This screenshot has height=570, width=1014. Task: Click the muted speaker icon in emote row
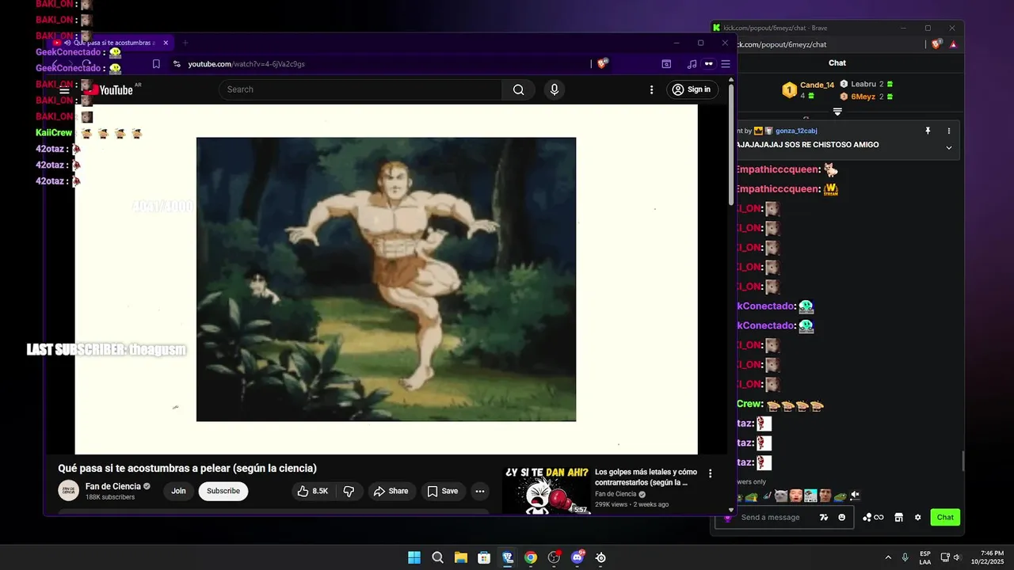coord(855,496)
